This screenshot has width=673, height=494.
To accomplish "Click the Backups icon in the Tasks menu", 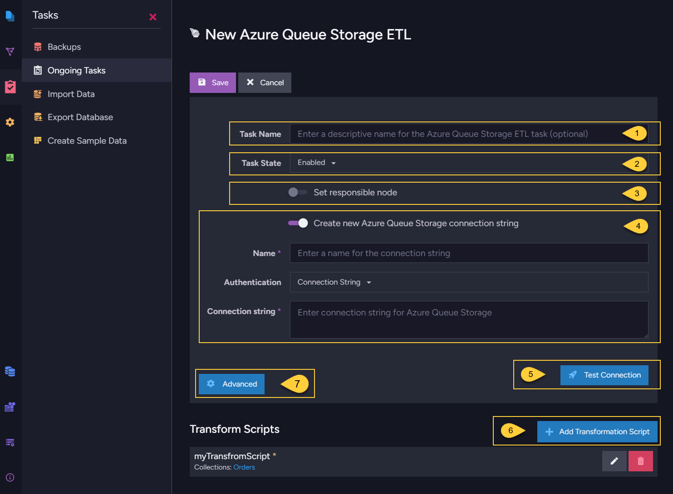I will [x=38, y=47].
